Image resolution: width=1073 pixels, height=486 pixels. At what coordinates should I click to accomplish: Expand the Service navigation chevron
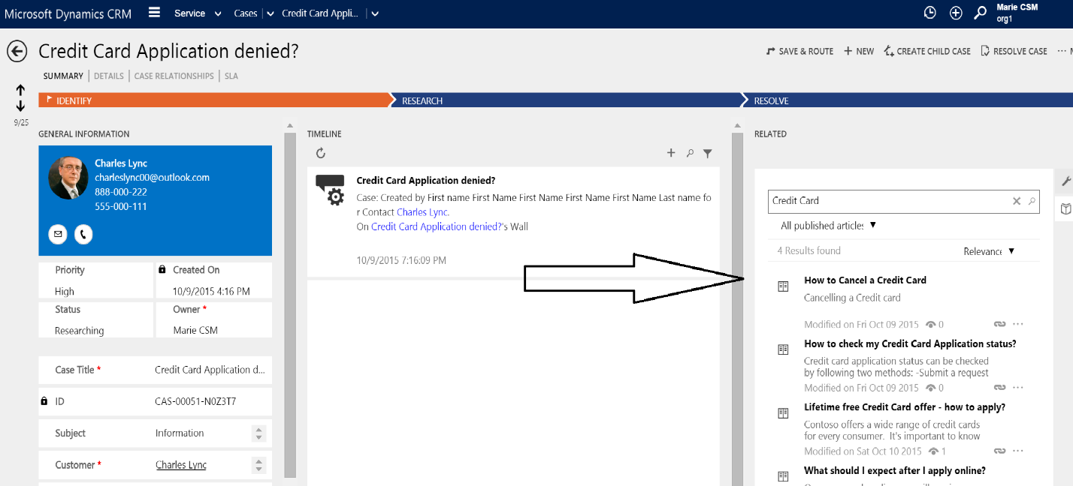(x=218, y=13)
